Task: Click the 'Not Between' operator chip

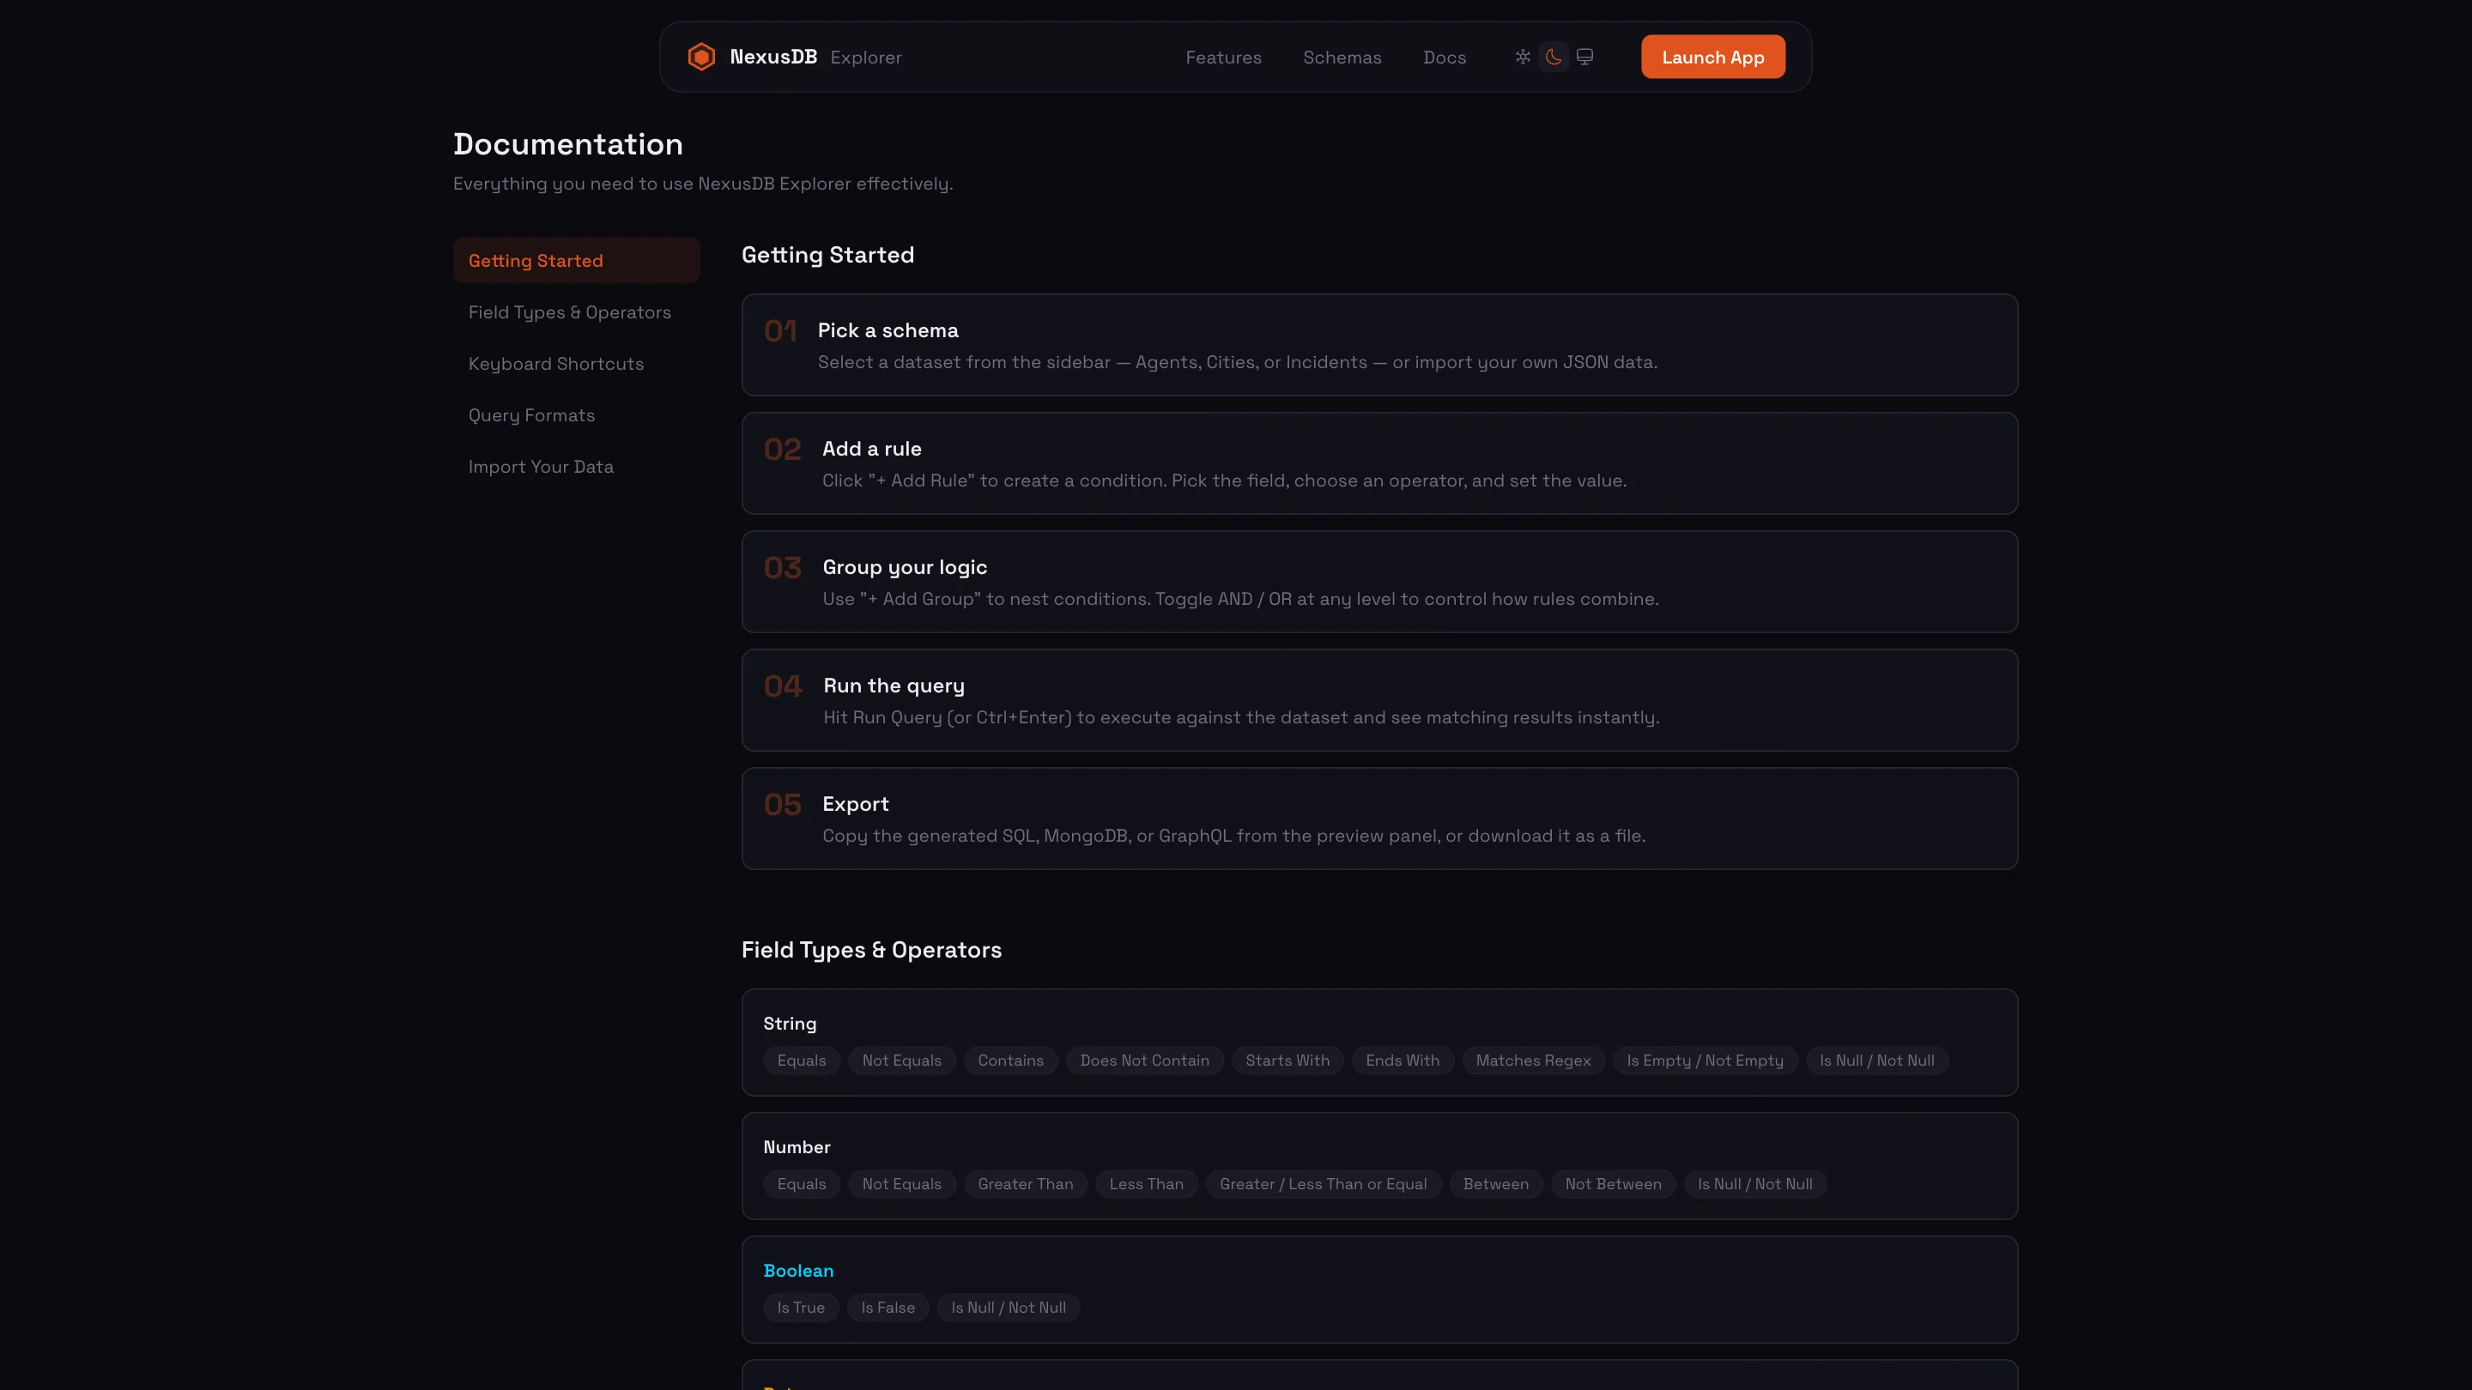Action: 1613,1184
